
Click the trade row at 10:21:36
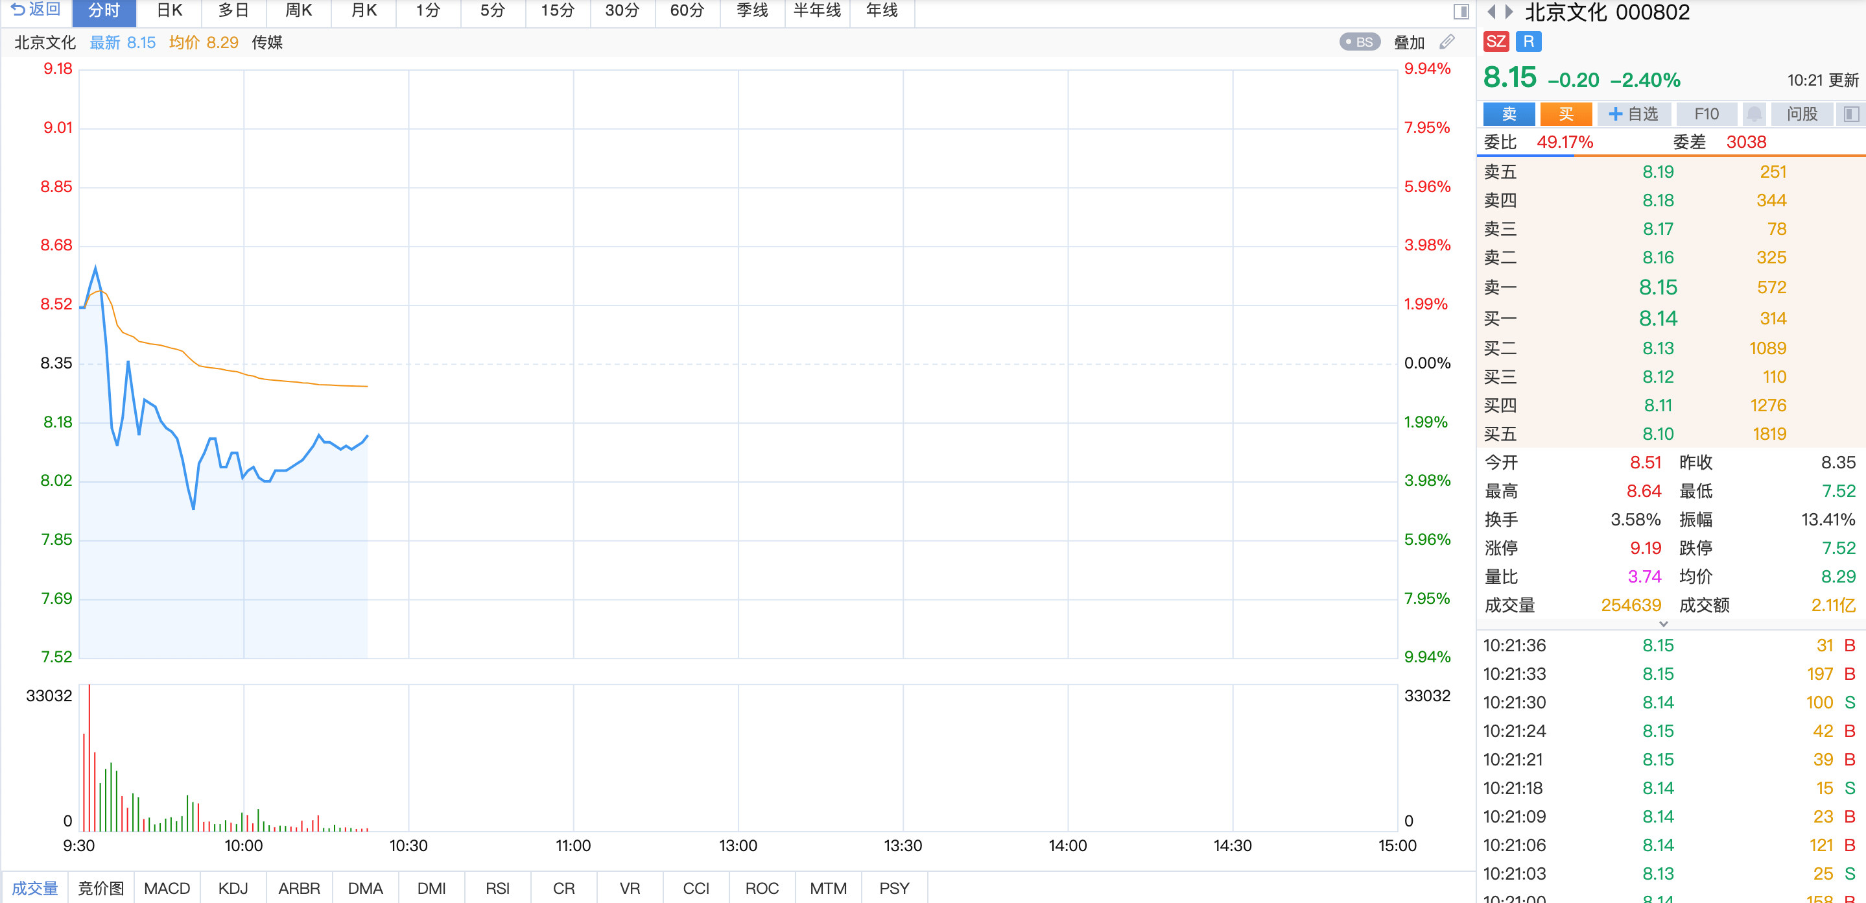1670,645
